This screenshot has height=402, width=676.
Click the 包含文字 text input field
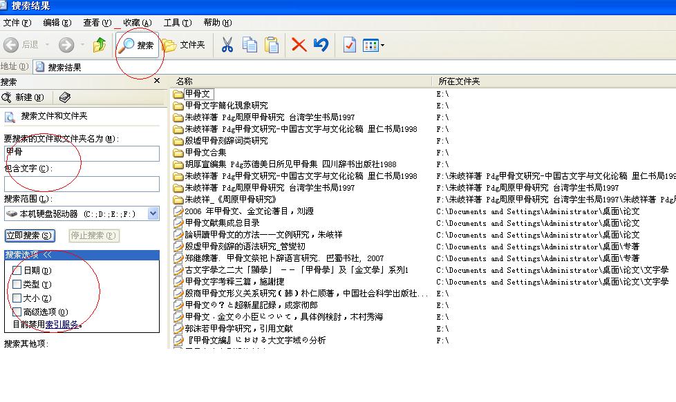[x=82, y=184]
